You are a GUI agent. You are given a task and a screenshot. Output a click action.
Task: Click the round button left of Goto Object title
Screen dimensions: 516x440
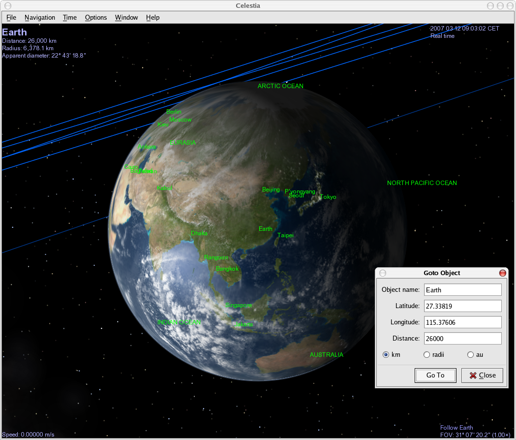click(x=382, y=273)
